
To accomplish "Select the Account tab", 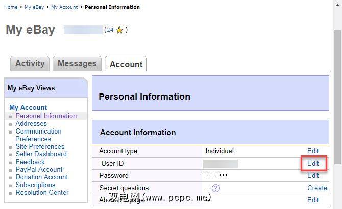I will point(126,64).
